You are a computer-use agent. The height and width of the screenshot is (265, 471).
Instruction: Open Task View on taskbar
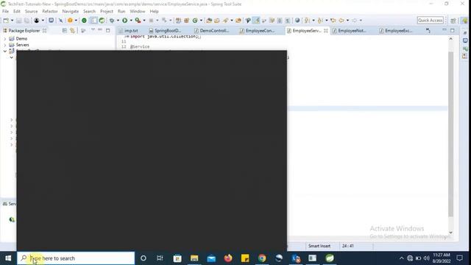point(160,258)
